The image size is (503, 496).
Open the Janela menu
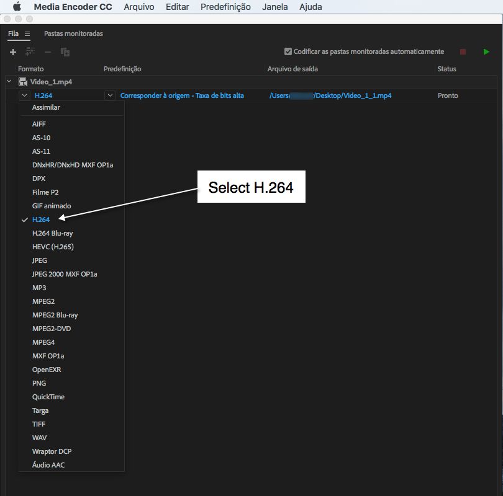click(x=275, y=7)
